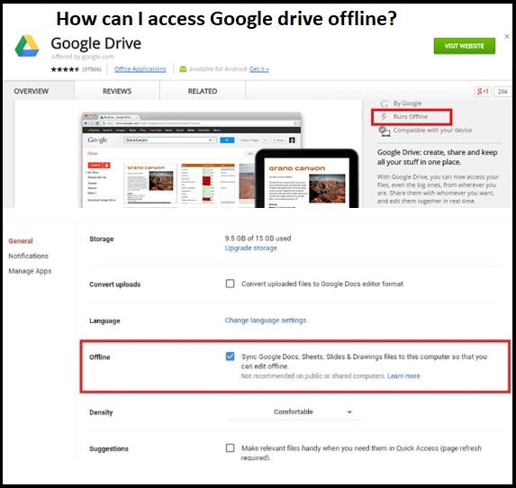Open the Density Comfortable dropdown
This screenshot has width=516, height=488.
[294, 412]
